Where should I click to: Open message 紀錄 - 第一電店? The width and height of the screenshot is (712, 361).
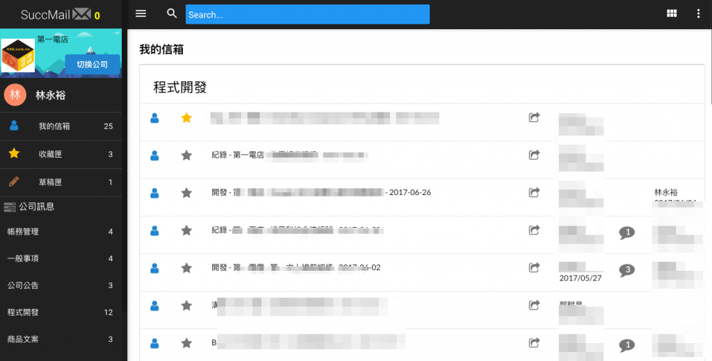click(290, 155)
